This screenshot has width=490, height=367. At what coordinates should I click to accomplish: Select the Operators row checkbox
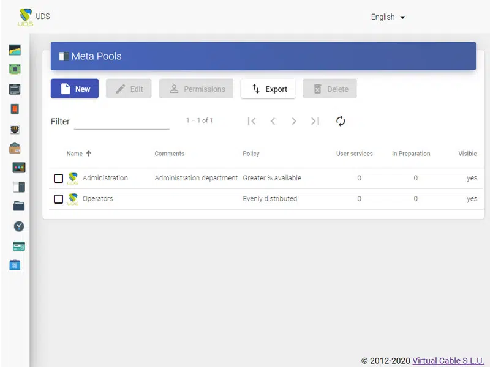coord(58,199)
